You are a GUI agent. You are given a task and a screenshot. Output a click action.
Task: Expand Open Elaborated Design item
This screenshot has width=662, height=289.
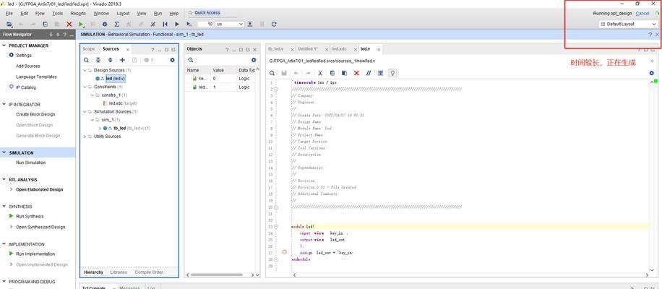(x=12, y=189)
